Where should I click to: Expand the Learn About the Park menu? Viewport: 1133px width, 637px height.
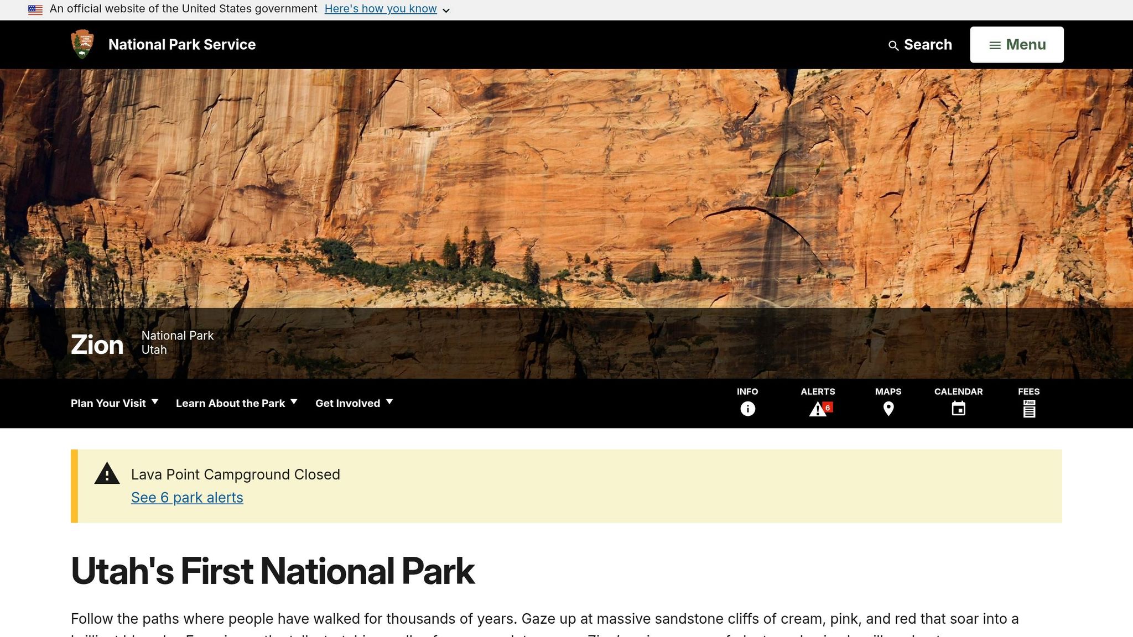237,403
